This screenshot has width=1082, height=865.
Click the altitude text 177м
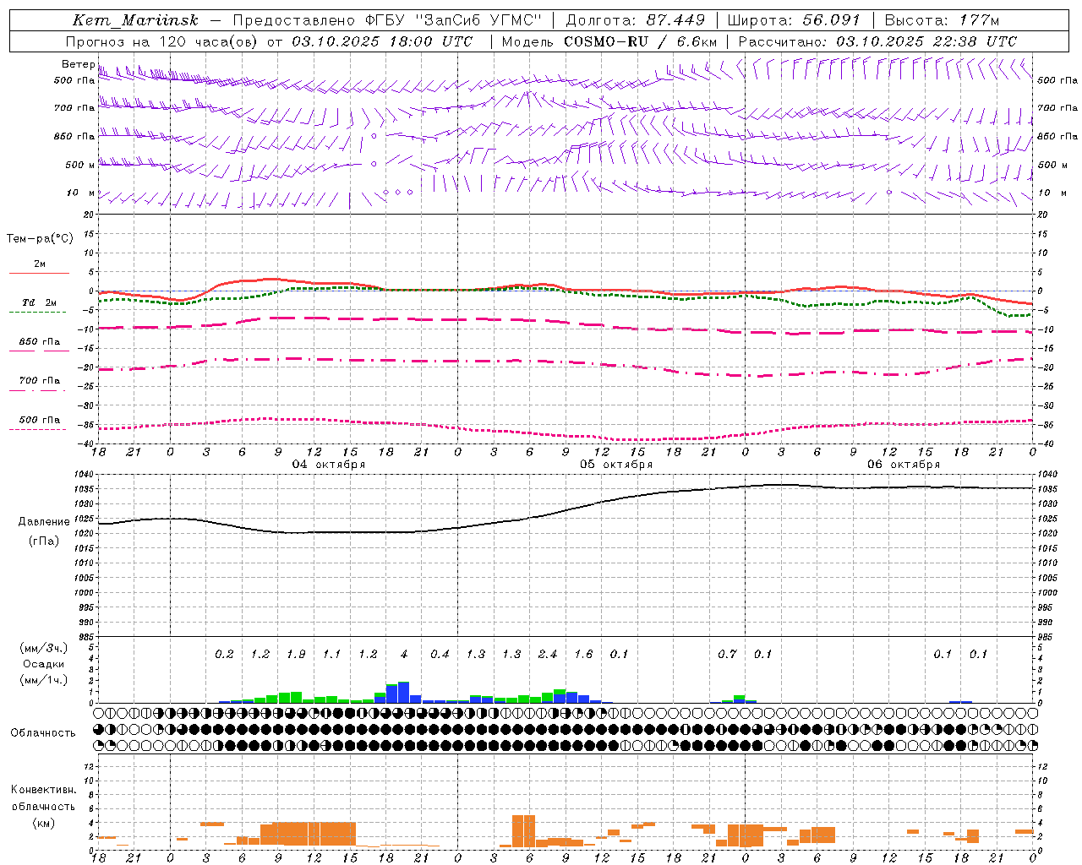click(980, 20)
